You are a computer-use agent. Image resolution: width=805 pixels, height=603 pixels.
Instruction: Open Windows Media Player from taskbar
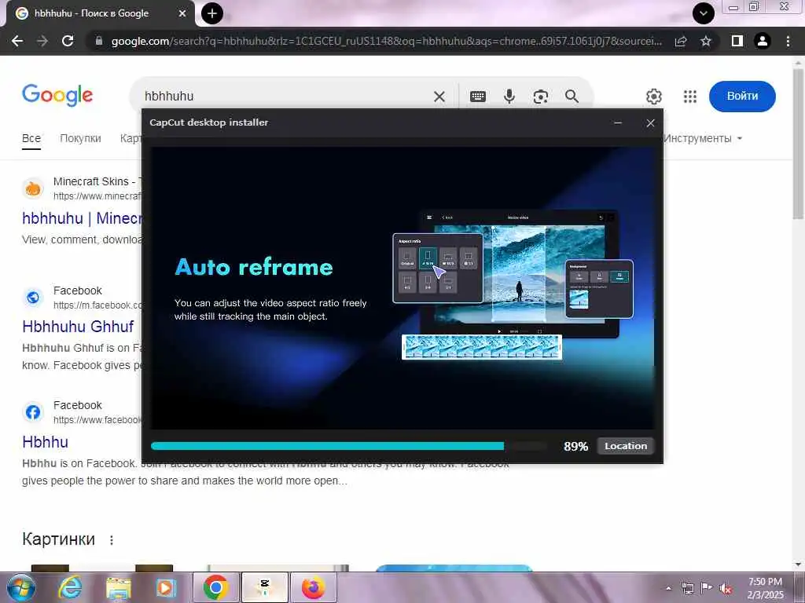pos(166,587)
